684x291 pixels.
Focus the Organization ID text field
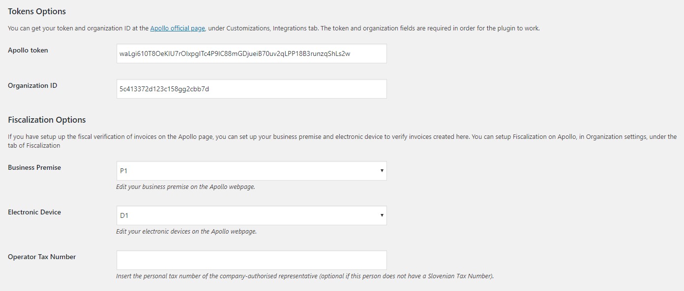[x=251, y=89]
